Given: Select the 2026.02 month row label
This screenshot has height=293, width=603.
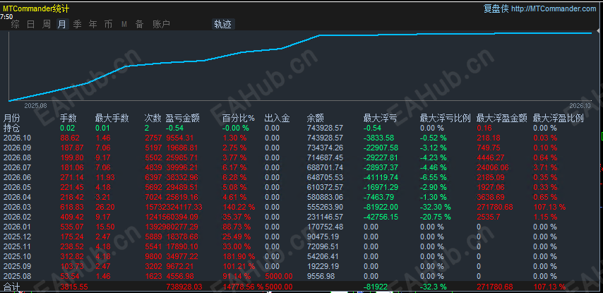Looking at the screenshot, I should click(x=16, y=217).
